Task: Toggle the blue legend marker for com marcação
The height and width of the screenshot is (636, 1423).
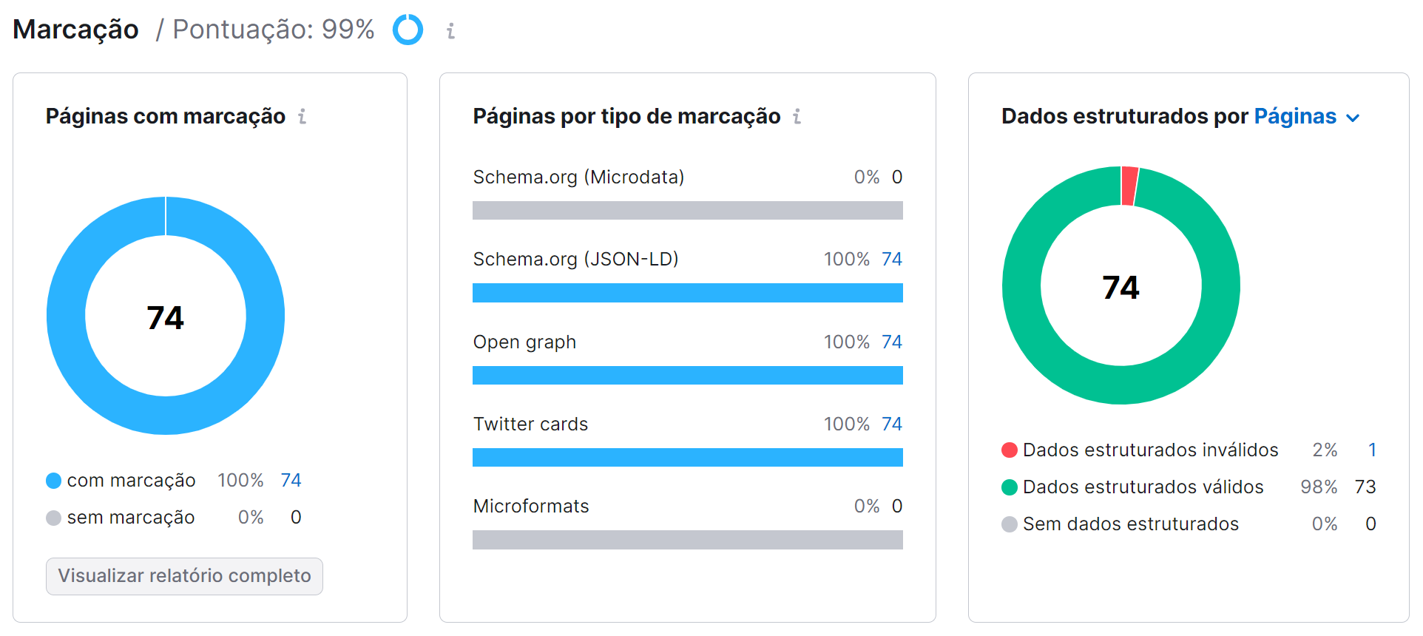Action: pos(53,480)
